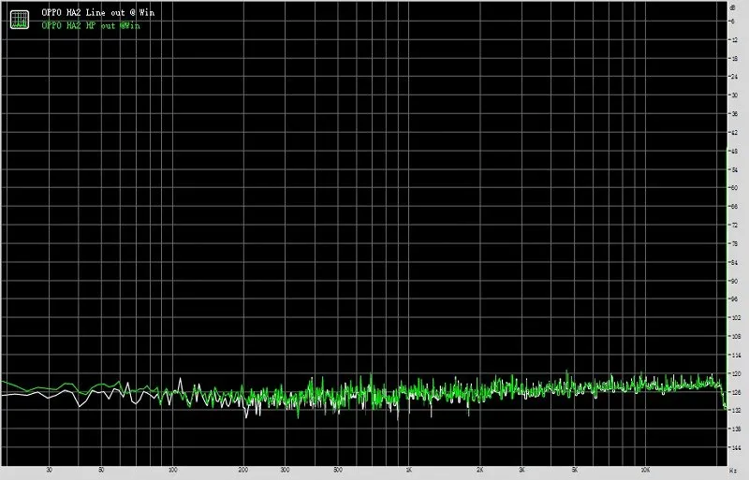Screen dimensions: 749x480
Task: Click the 'dB' unit label on vertical axis
Action: click(x=733, y=7)
